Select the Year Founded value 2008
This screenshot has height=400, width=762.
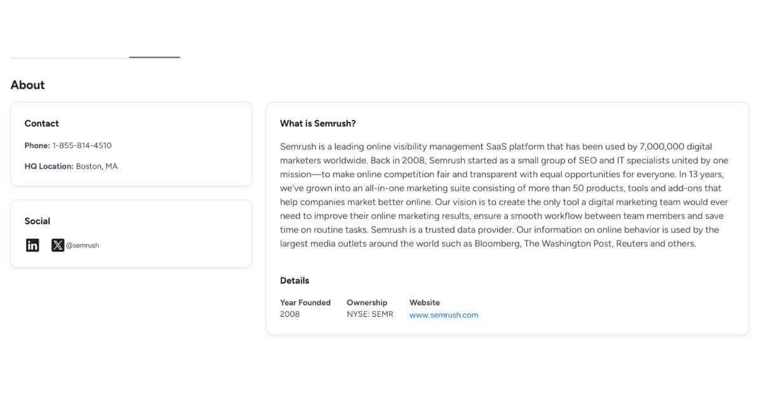(x=290, y=314)
